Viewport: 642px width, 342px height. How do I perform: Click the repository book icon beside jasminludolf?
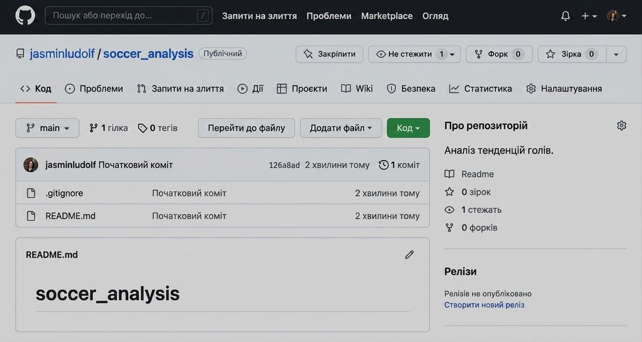click(x=20, y=54)
